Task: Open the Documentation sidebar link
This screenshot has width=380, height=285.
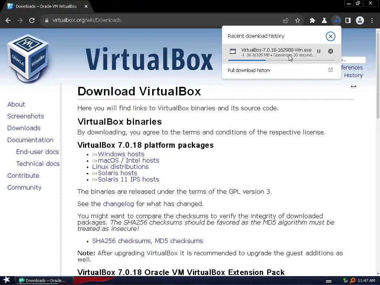Action: pos(30,140)
